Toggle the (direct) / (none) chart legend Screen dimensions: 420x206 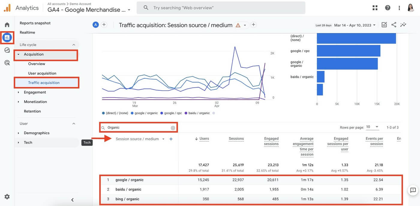(117, 113)
